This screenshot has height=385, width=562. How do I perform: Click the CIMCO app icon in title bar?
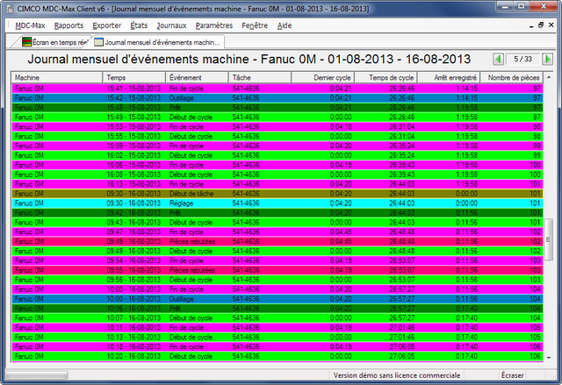[11, 9]
